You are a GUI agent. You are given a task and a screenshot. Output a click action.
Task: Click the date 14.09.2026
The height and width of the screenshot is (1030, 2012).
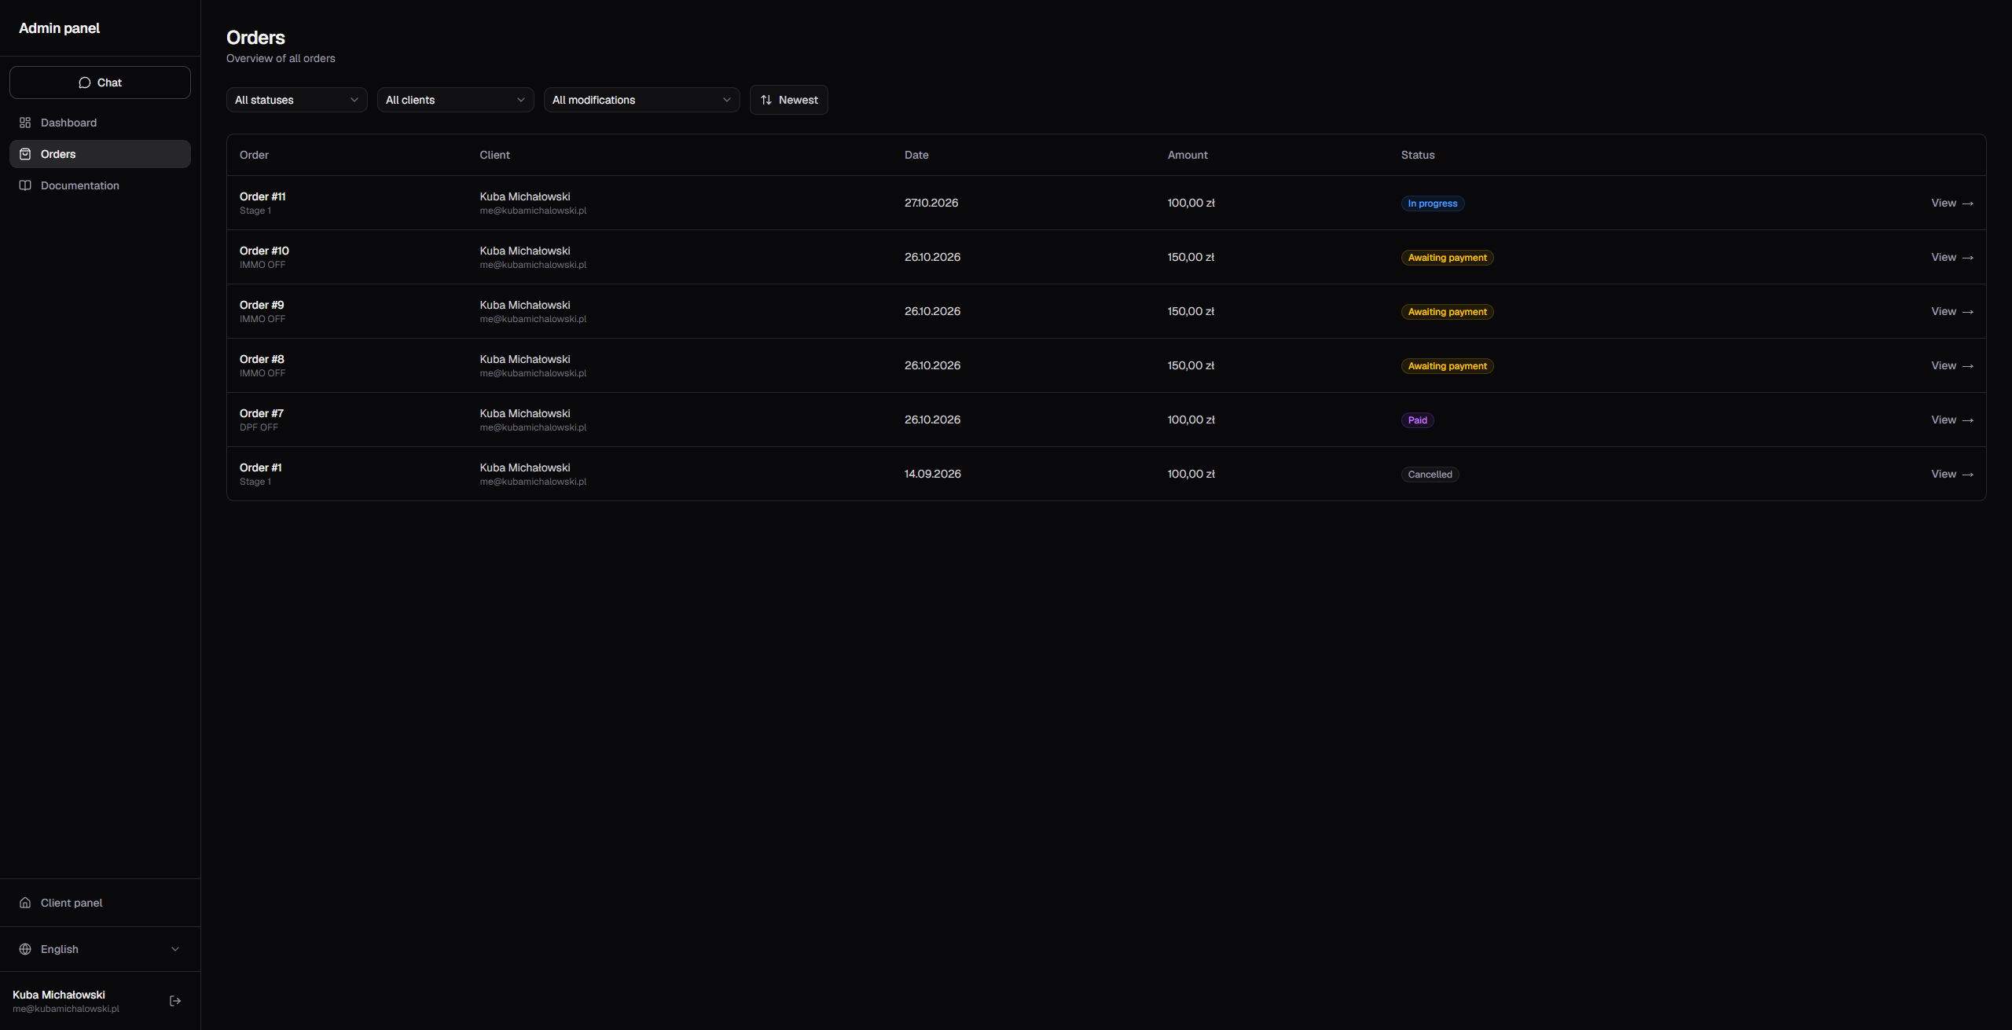[933, 474]
